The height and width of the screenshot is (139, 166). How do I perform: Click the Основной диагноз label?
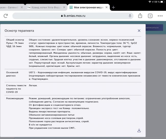12,74
